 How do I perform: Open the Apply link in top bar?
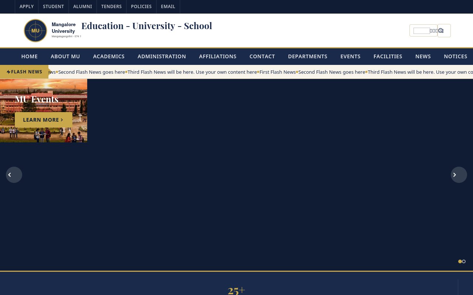(x=27, y=7)
